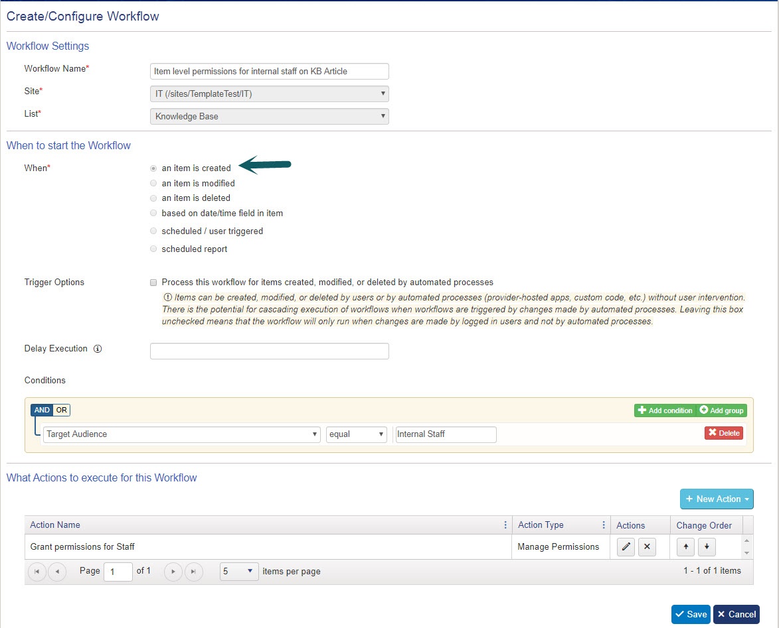Switch condition group to OR
Image resolution: width=779 pixels, height=628 pixels.
[x=62, y=410]
